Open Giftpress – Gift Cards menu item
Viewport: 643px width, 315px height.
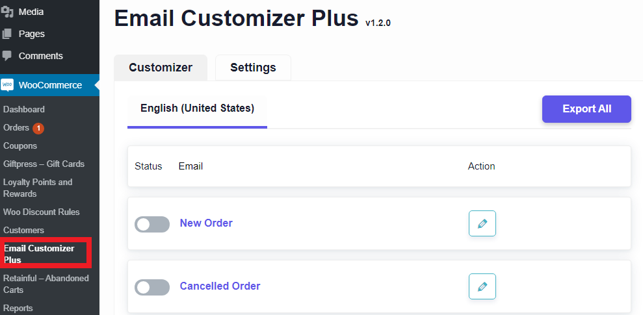point(44,164)
